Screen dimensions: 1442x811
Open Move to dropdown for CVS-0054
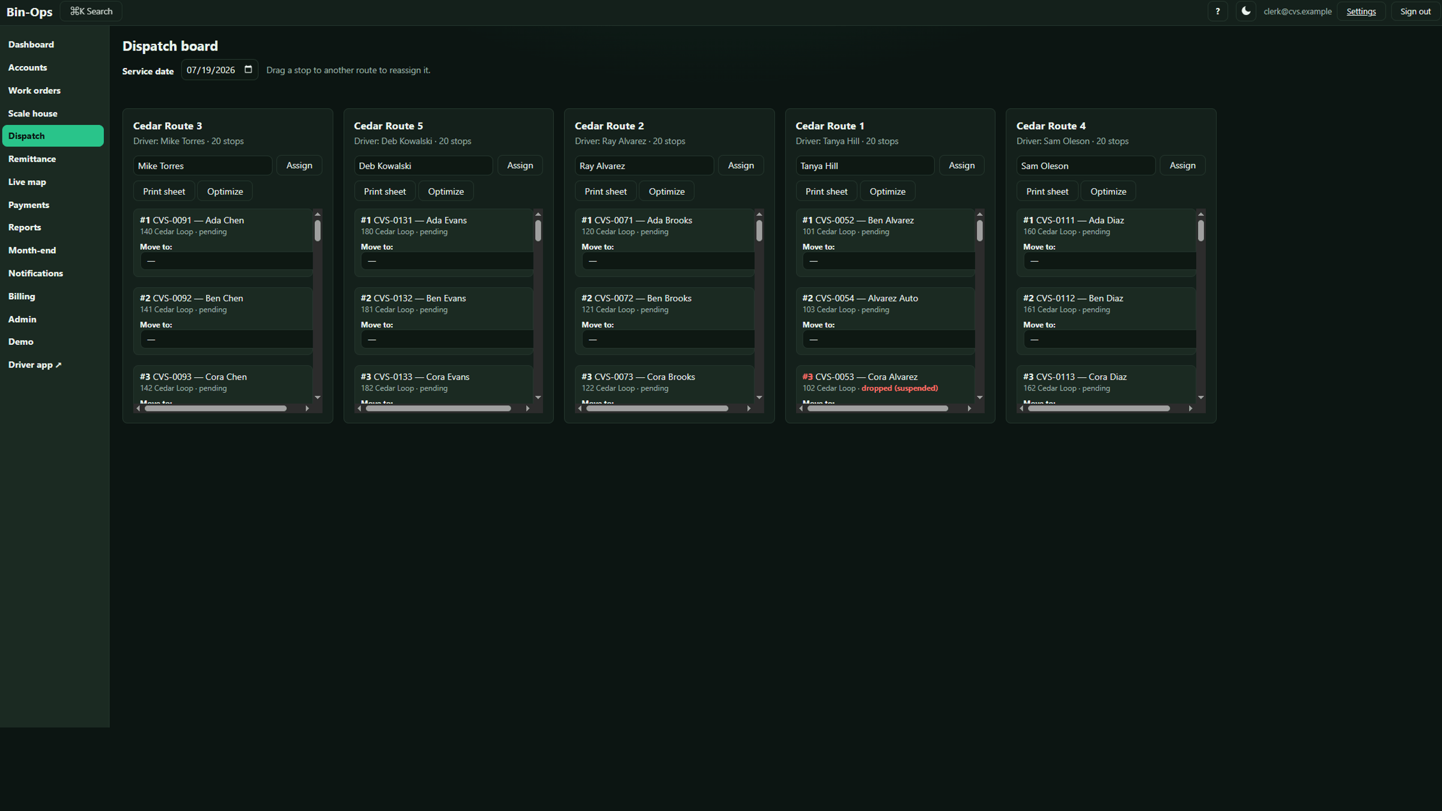coord(889,339)
